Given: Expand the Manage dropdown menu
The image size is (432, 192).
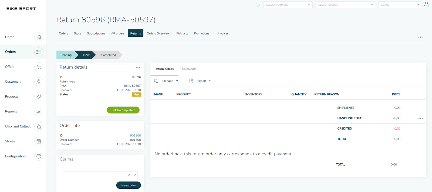Looking at the screenshot, I should pos(170,81).
